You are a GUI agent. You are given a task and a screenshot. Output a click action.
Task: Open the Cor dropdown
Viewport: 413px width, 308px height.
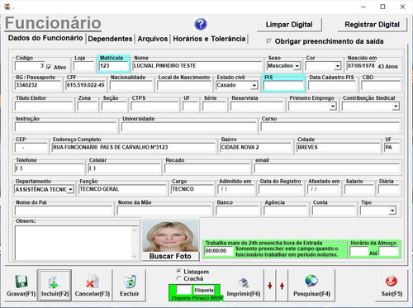point(338,66)
